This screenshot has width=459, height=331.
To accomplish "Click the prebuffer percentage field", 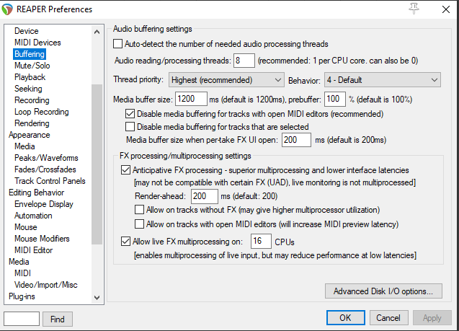I will (335, 99).
